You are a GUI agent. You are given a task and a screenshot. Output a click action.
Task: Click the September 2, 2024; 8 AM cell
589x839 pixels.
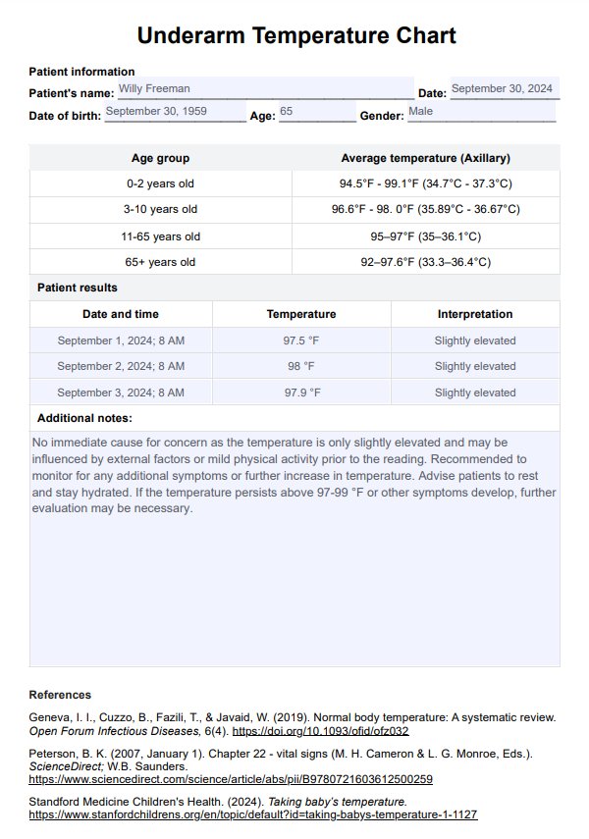click(x=121, y=366)
